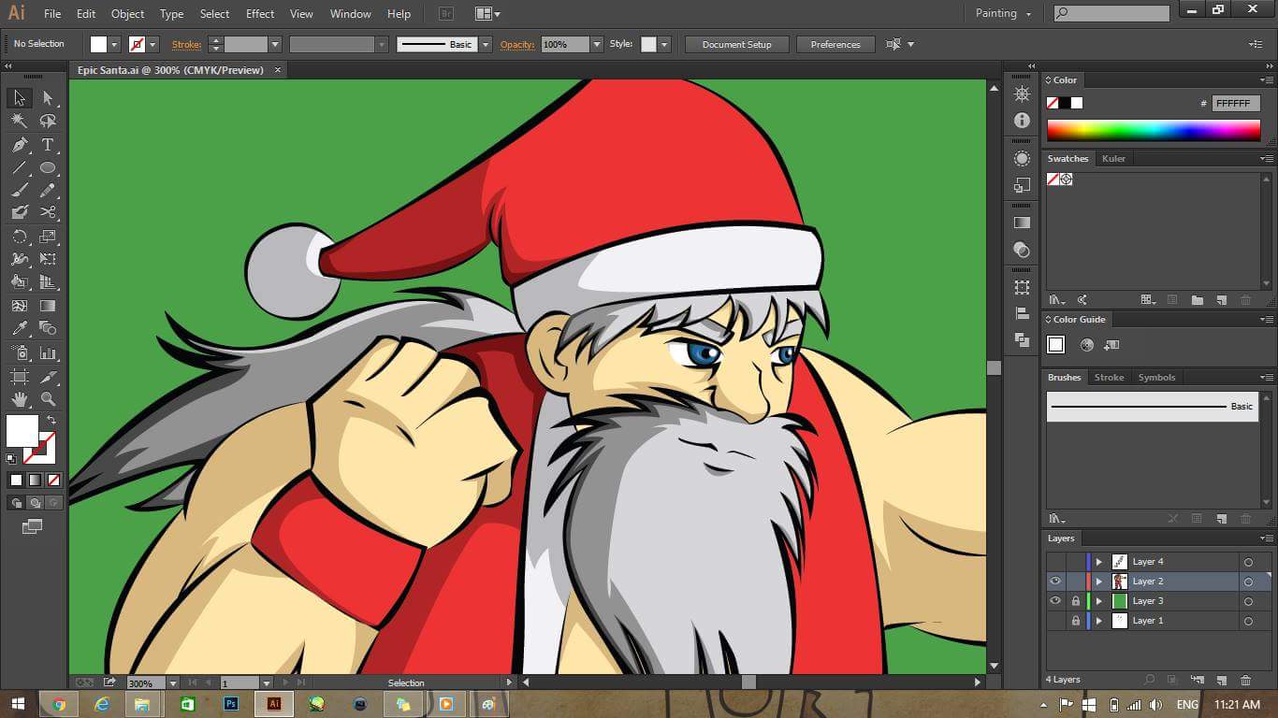Open the Effect menu

point(260,14)
